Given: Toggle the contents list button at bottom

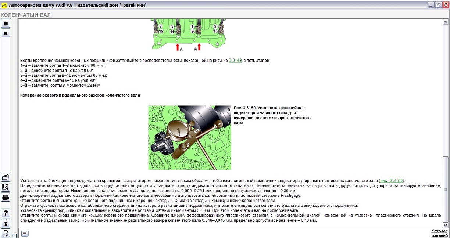Looking at the screenshot, I should (x=25, y=233).
